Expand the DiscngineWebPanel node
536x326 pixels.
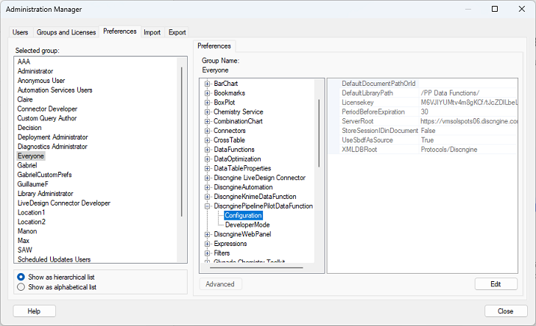(207, 234)
